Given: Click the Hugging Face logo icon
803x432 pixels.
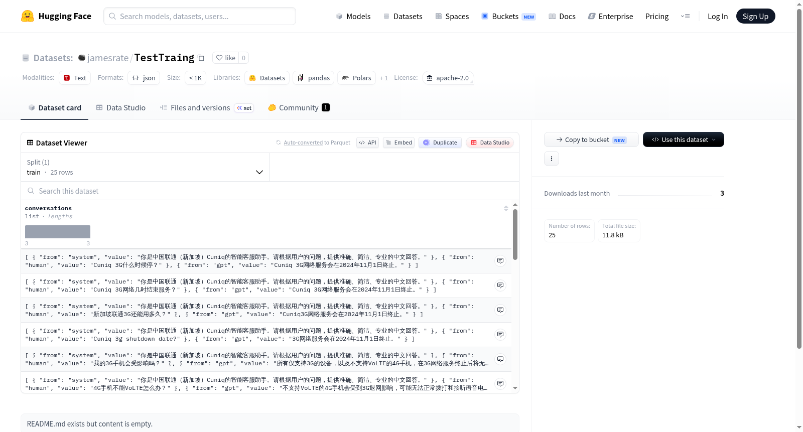Looking at the screenshot, I should 28,16.
